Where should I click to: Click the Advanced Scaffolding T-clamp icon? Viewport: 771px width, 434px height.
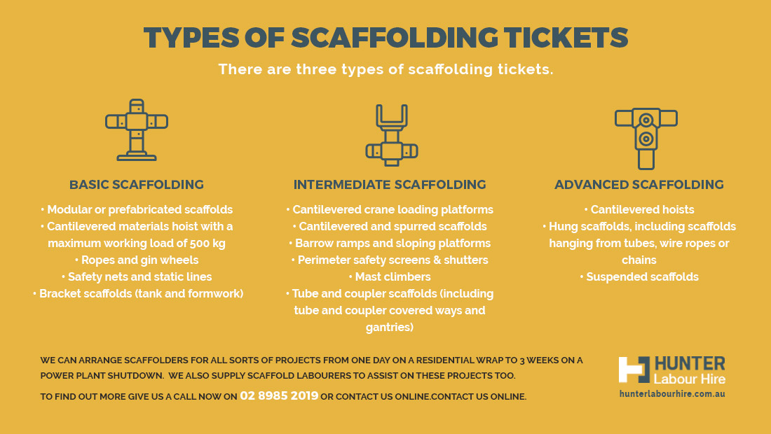tap(646, 139)
